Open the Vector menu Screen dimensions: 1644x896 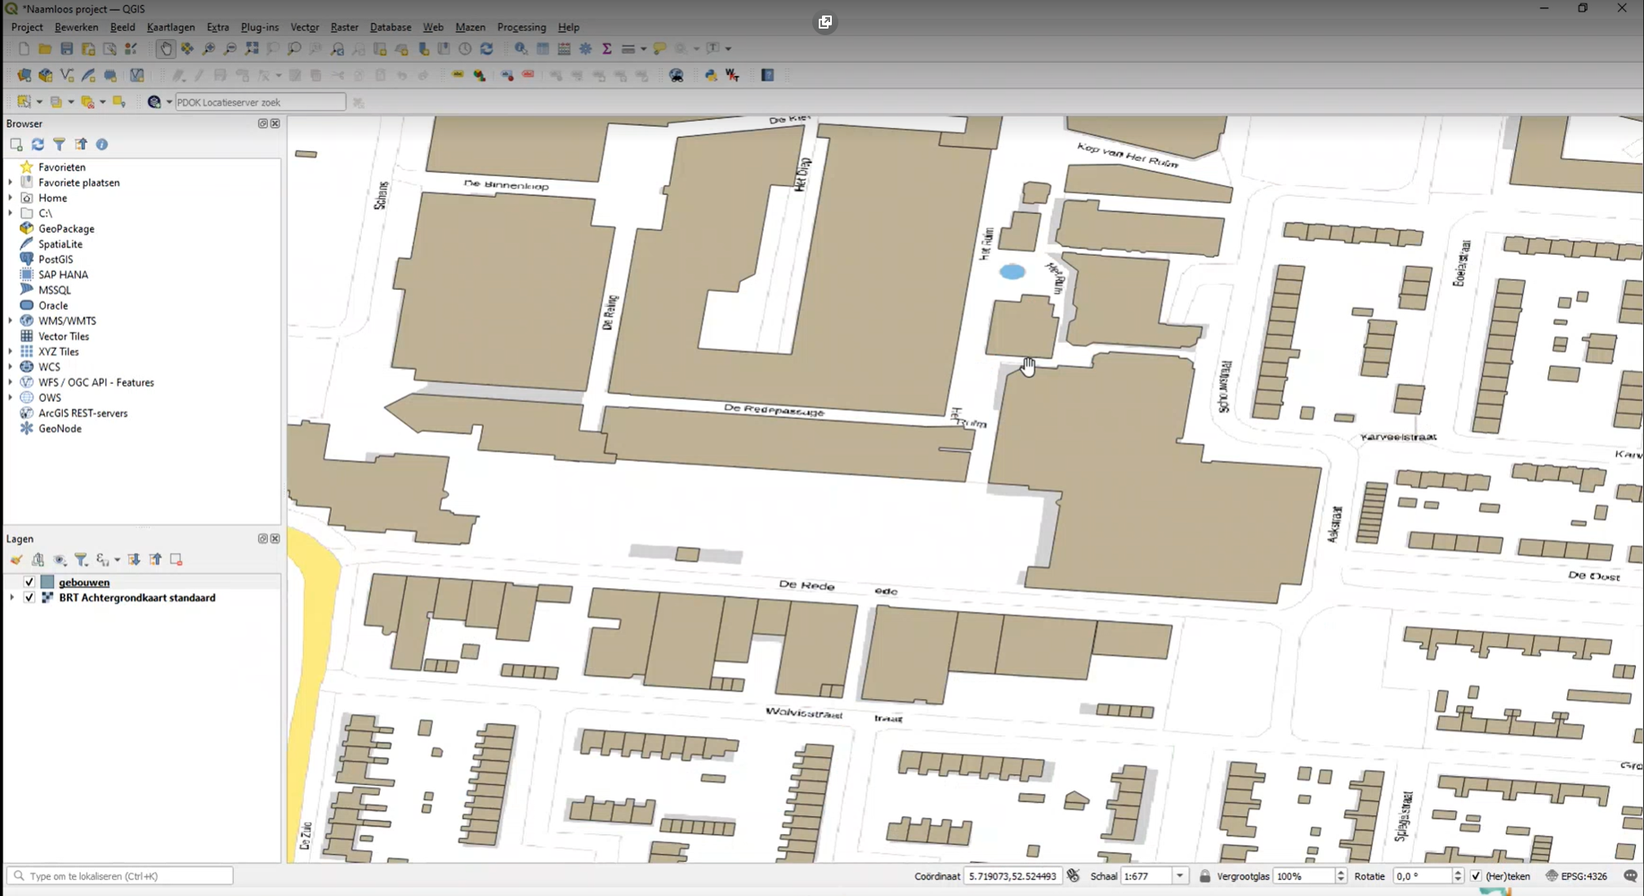click(305, 27)
